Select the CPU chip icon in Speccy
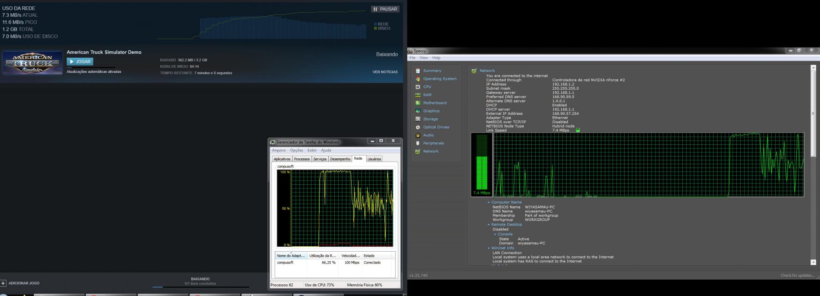This screenshot has height=296, width=820. click(418, 87)
